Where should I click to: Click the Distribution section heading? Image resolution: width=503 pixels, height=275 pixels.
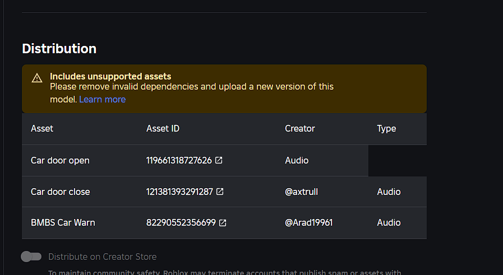tap(59, 49)
